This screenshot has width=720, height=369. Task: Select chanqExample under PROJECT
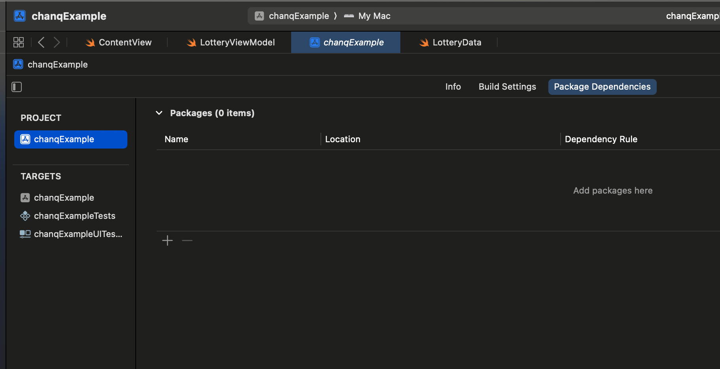[x=71, y=139]
